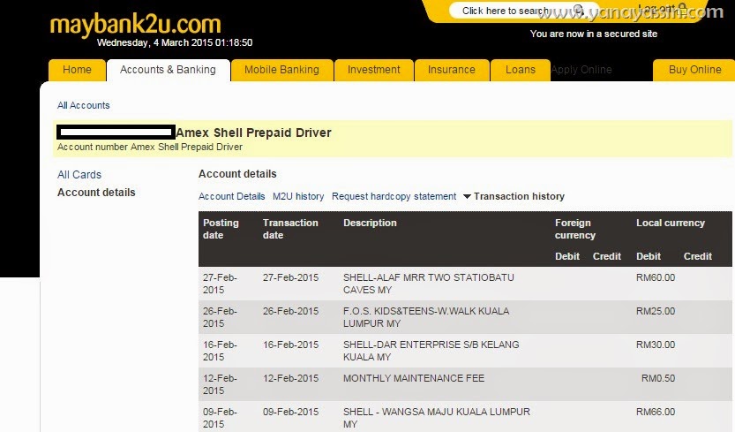Open the Insurance tab
Viewport: 735px width, 432px height.
[x=452, y=70]
